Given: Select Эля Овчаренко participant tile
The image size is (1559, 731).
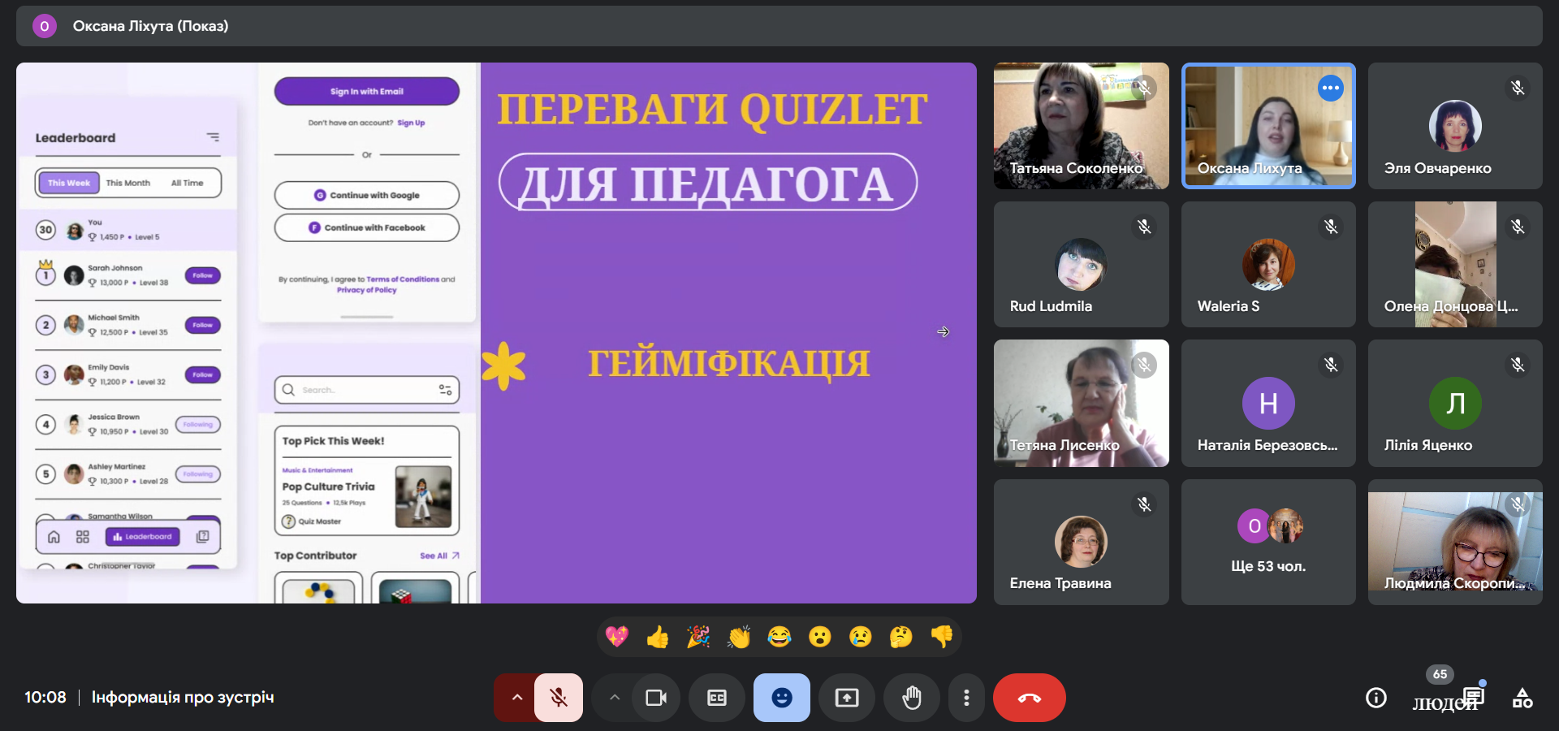Looking at the screenshot, I should click(1455, 126).
